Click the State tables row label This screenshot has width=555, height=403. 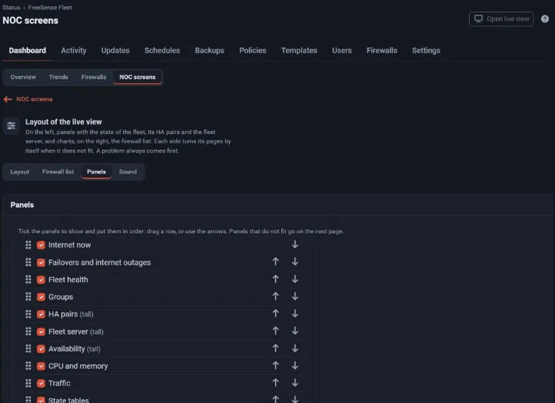click(69, 400)
